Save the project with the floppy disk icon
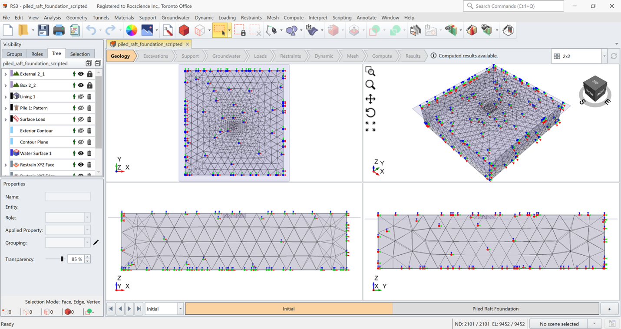621x329 pixels. pyautogui.click(x=43, y=30)
